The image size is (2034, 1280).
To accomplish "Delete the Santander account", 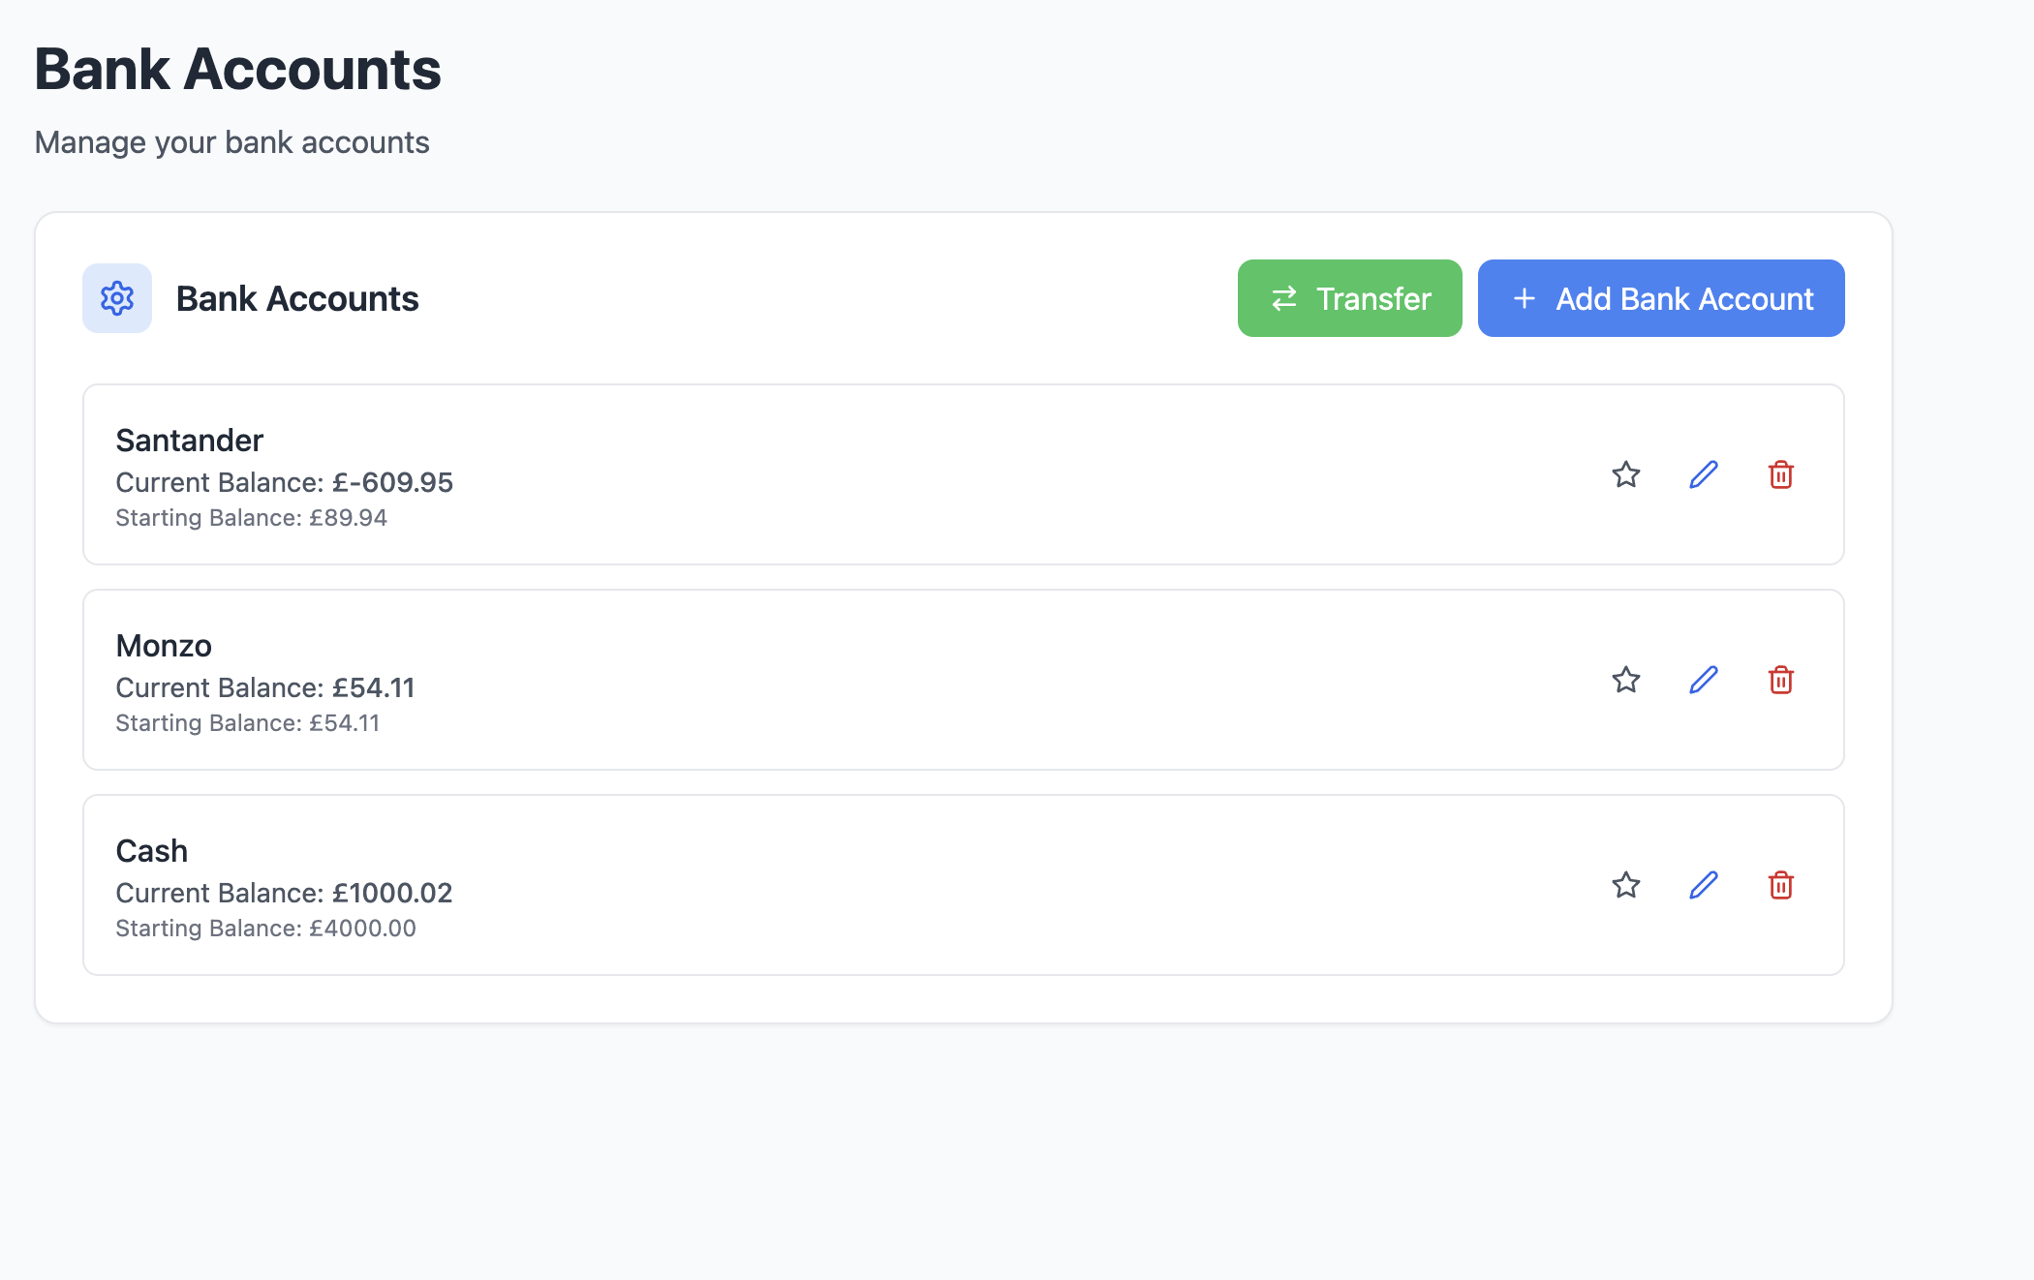I will tap(1780, 474).
